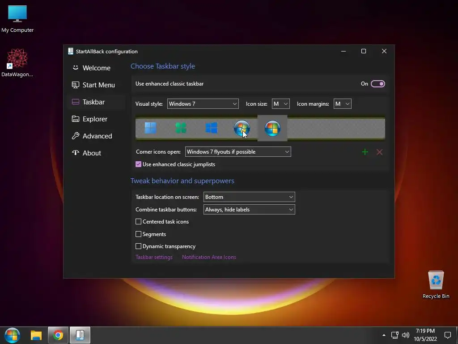
Task: Expand the Icon size dropdown
Action: pos(281,104)
